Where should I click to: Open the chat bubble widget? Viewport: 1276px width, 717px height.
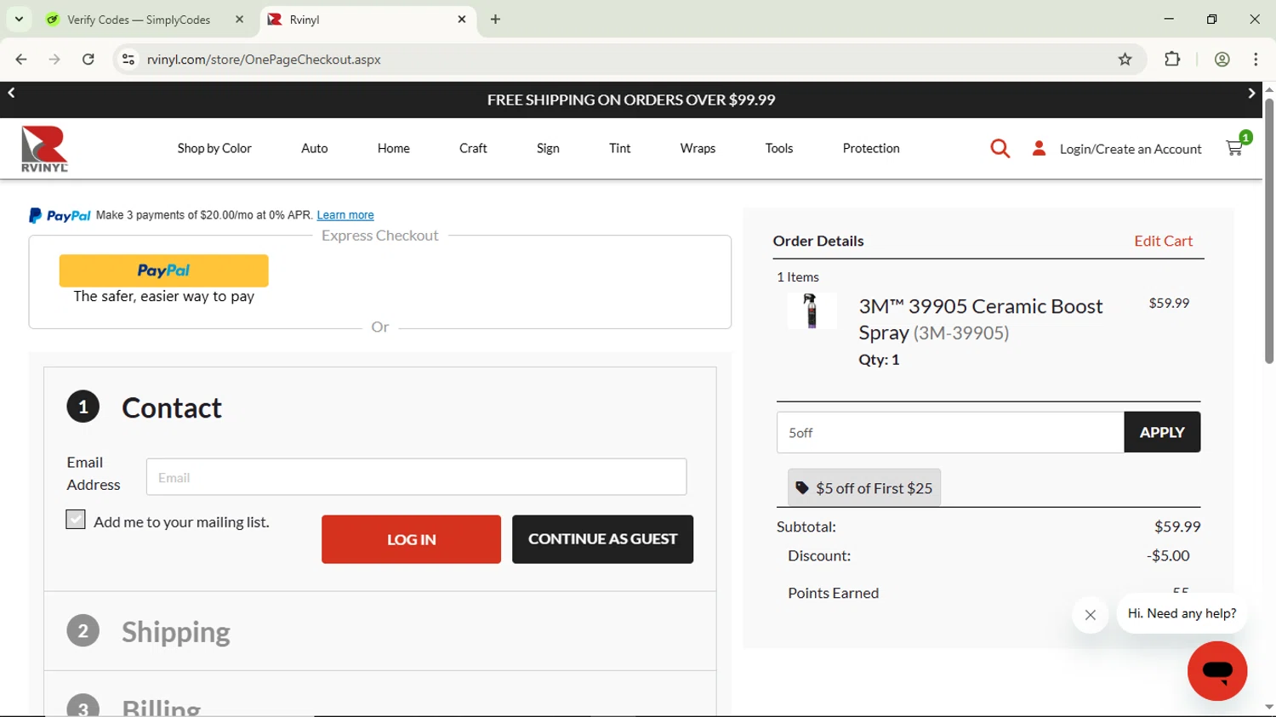coord(1217,671)
